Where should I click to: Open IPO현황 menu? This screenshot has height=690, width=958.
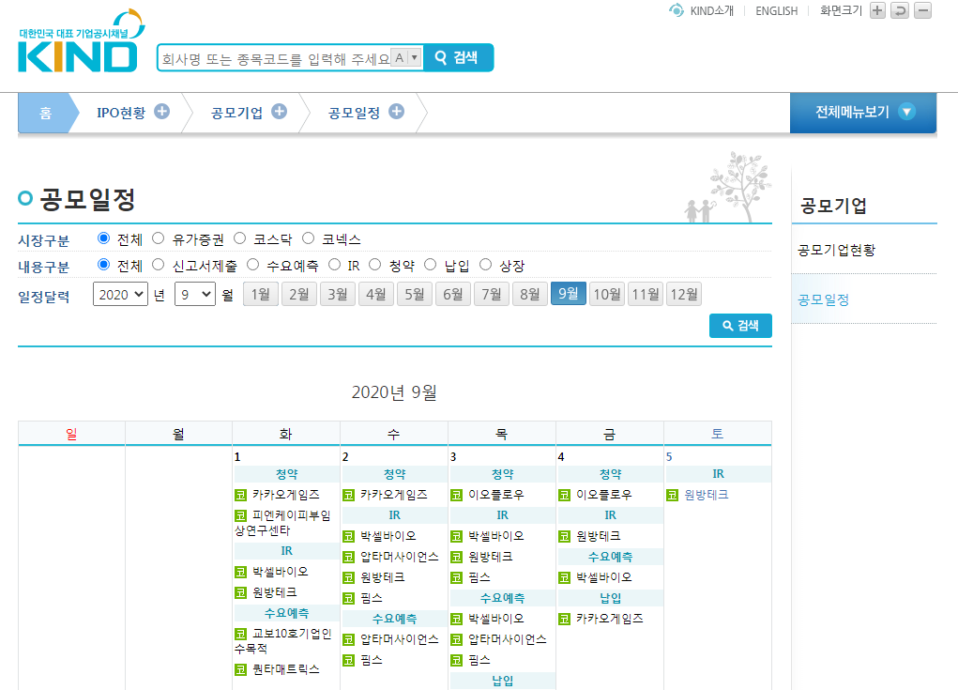point(121,113)
